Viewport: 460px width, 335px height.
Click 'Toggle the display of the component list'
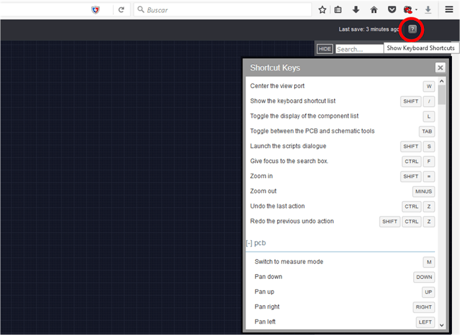304,116
